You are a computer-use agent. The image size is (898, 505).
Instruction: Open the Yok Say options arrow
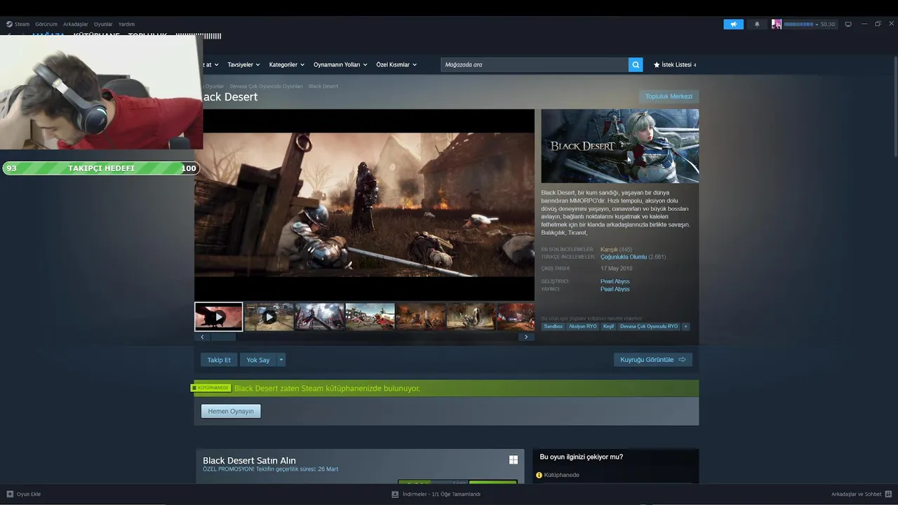(x=281, y=360)
